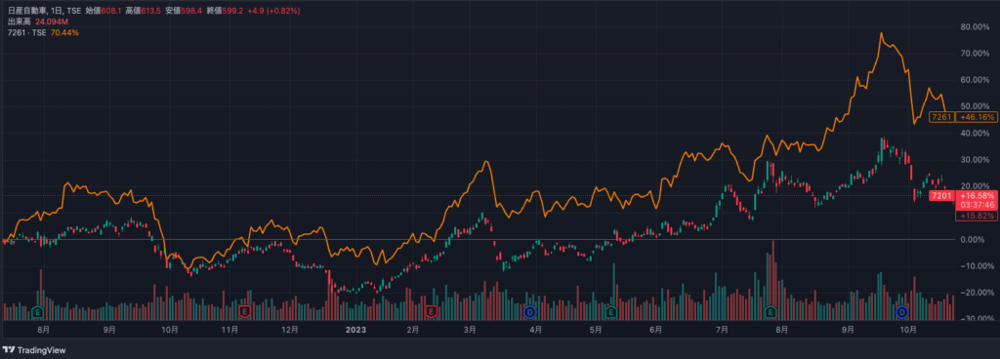Screen dimensions: 1000x359
Task: Click the 70.44% comparison value
Action: pos(64,32)
